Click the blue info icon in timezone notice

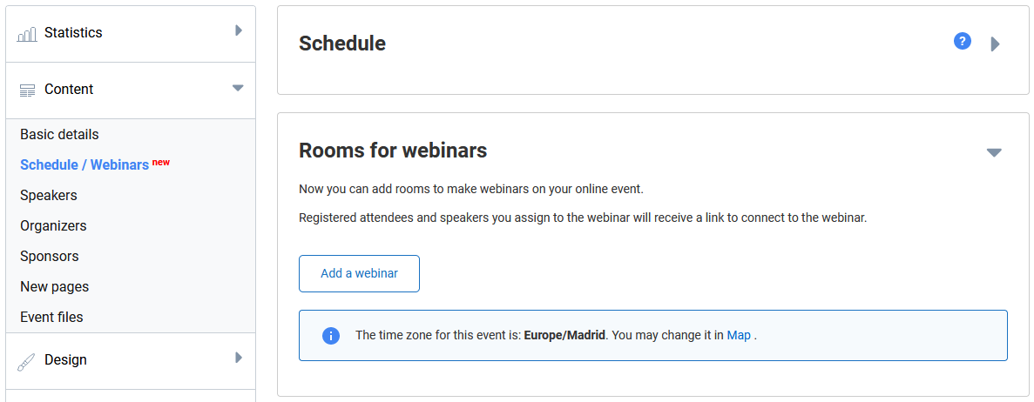pyautogui.click(x=331, y=335)
